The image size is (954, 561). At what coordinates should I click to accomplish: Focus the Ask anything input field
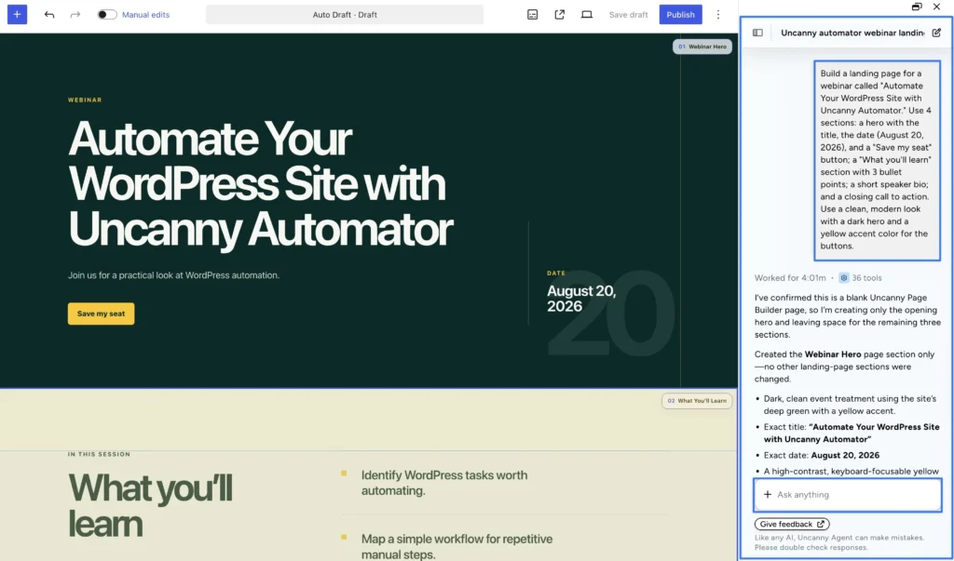click(848, 495)
